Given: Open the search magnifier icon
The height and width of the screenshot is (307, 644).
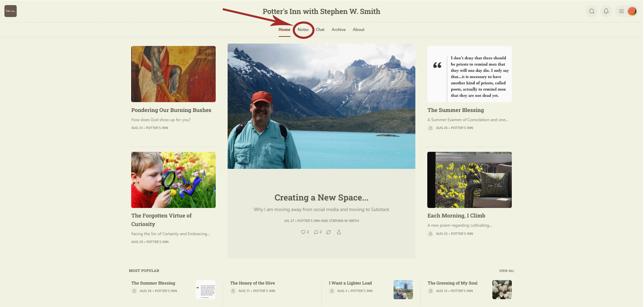Looking at the screenshot, I should [x=592, y=11].
